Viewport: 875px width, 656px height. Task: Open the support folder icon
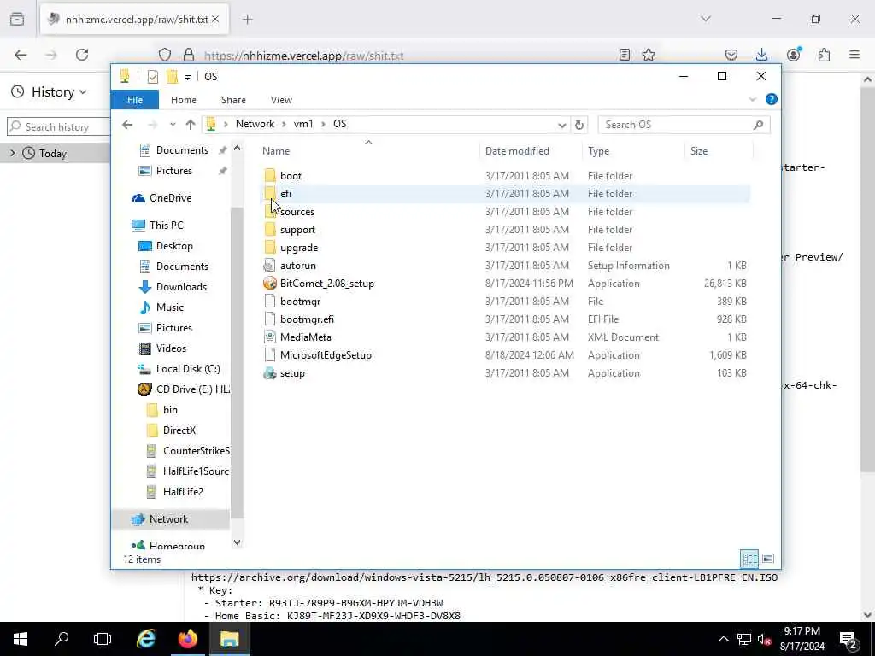pos(270,229)
